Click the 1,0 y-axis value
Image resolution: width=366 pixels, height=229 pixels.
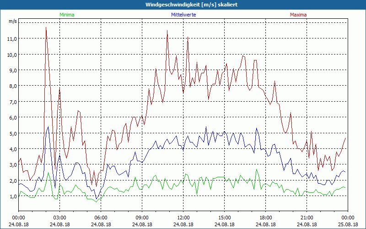13,196
